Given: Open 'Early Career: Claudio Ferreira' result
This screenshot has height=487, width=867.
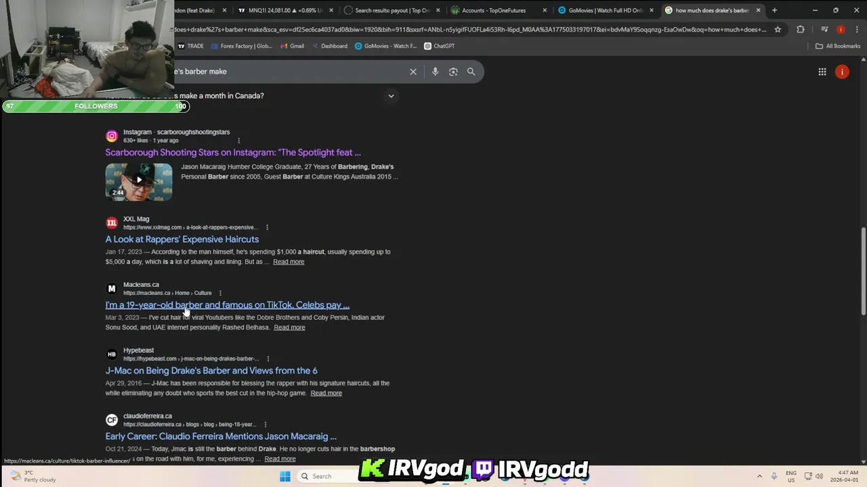Looking at the screenshot, I should (x=221, y=436).
